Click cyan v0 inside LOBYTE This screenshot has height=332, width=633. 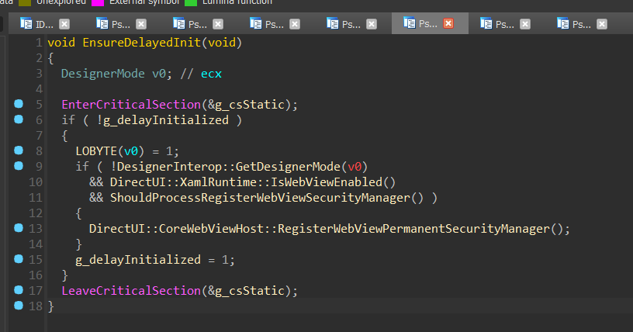(x=131, y=151)
